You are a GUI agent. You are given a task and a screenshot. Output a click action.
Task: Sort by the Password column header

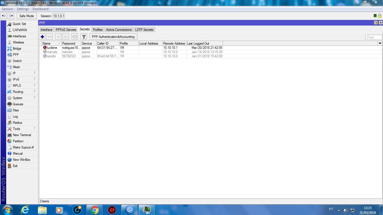pyautogui.click(x=71, y=44)
